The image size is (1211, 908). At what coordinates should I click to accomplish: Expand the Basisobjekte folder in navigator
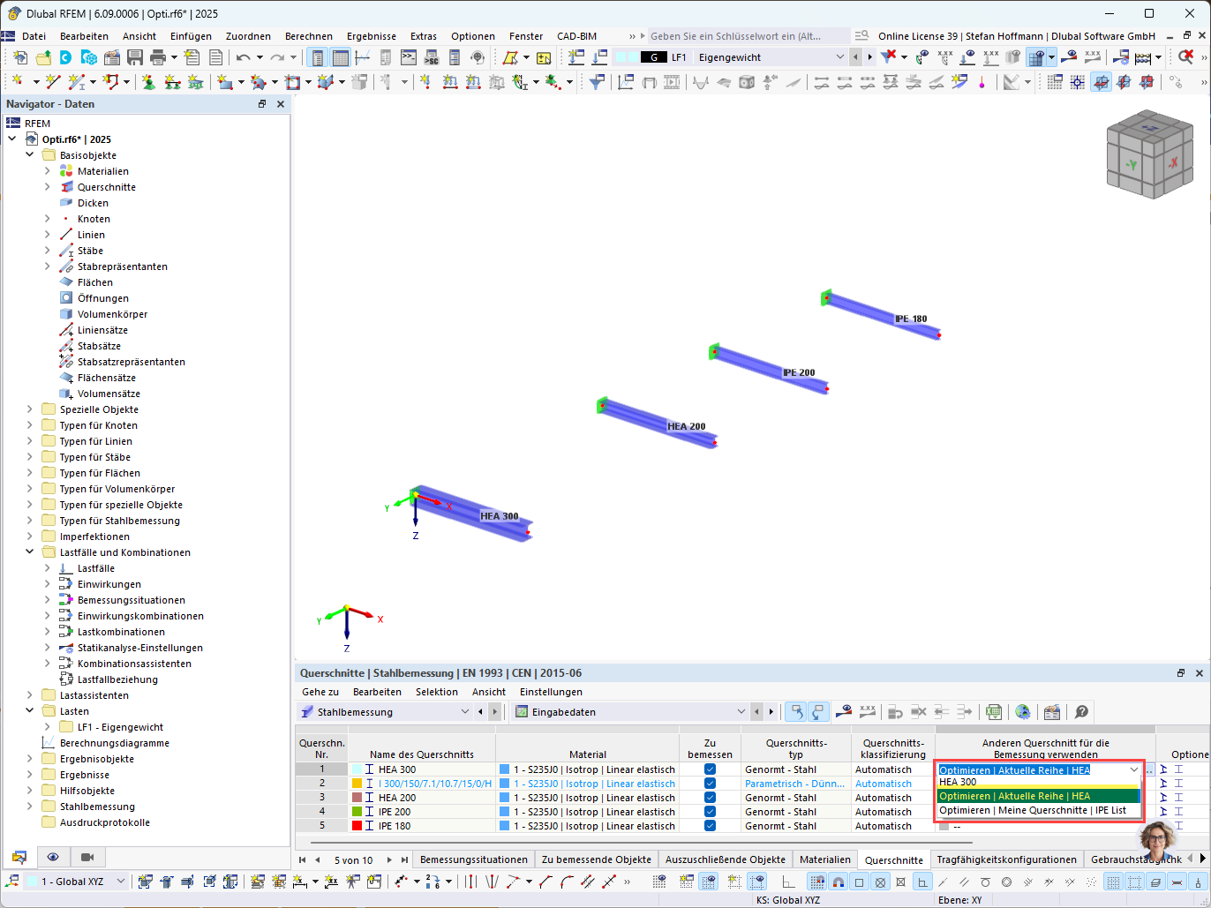pyautogui.click(x=29, y=154)
